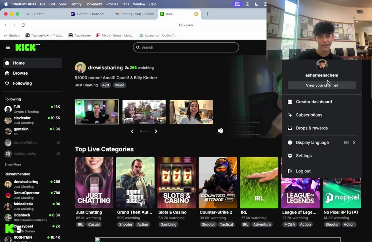Click the MOBA tag
Viewport: 372px width, 242px height.
coord(289,225)
